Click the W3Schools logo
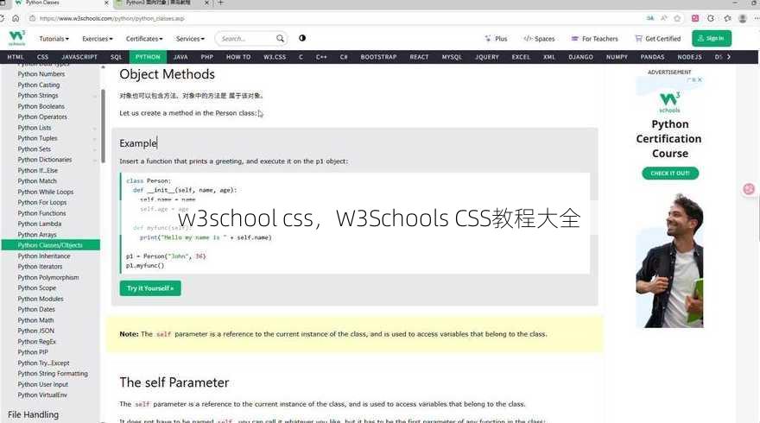760x423 pixels. point(17,38)
